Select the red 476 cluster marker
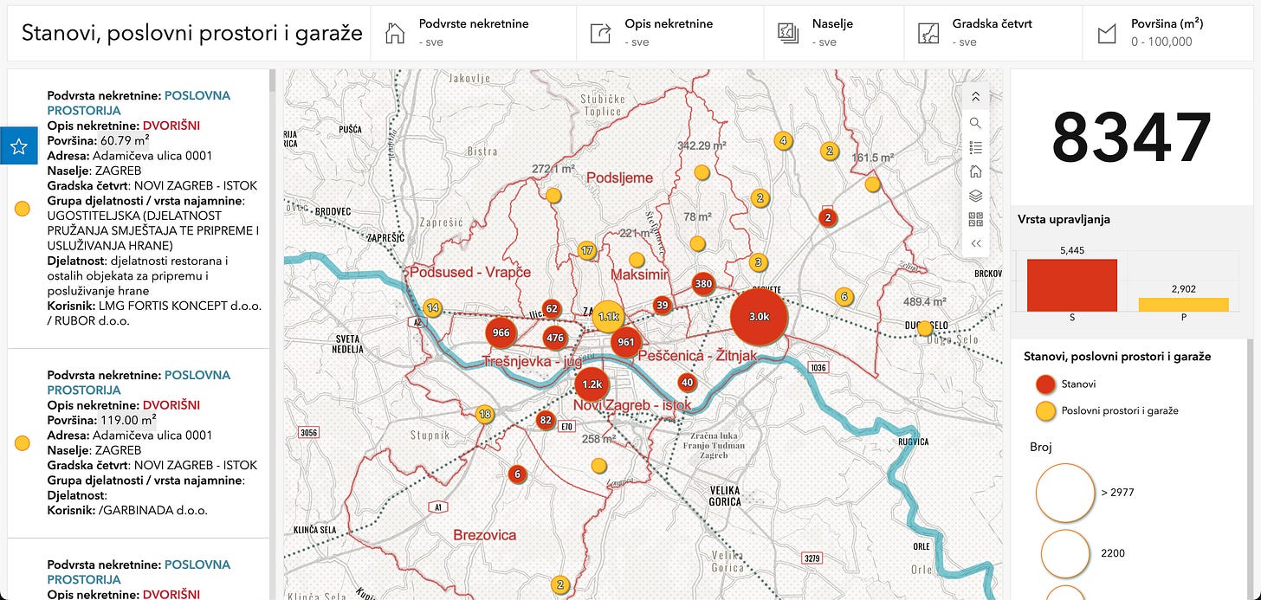1261x600 pixels. (x=555, y=338)
